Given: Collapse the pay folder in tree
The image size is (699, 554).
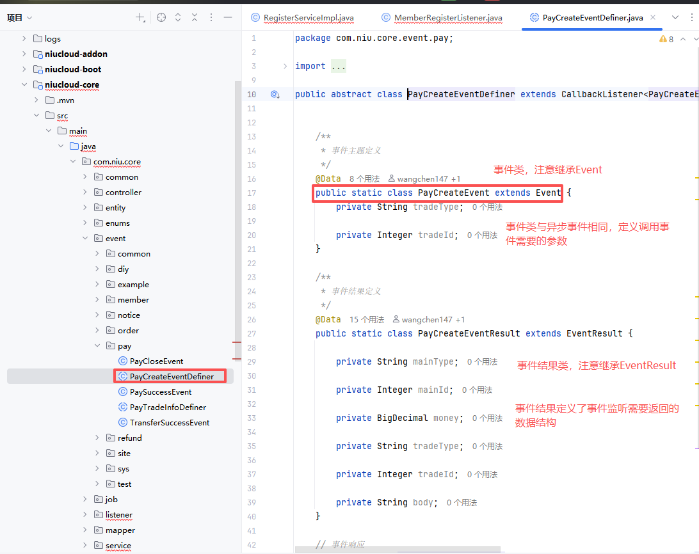Looking at the screenshot, I should (97, 346).
